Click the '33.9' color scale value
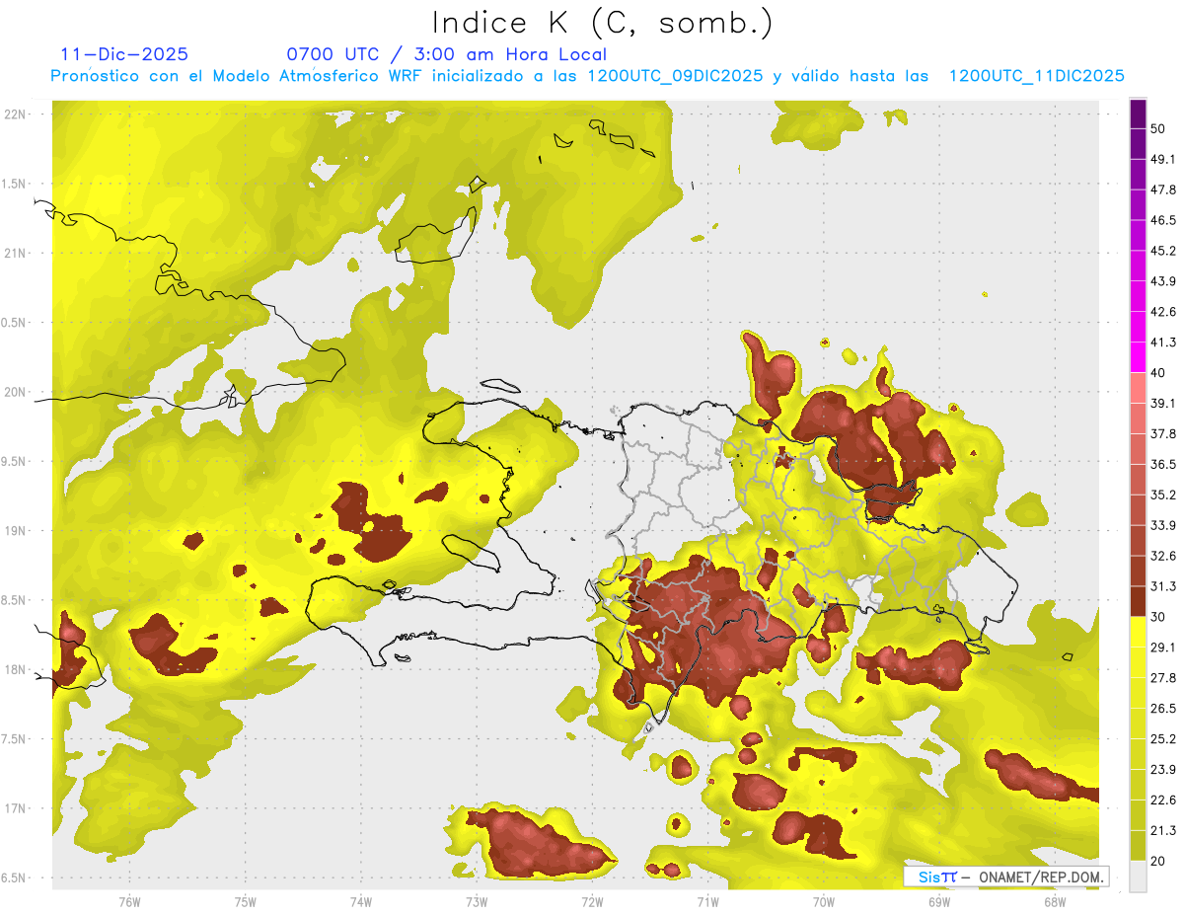Screen dimensions: 1184x915 tap(1163, 525)
